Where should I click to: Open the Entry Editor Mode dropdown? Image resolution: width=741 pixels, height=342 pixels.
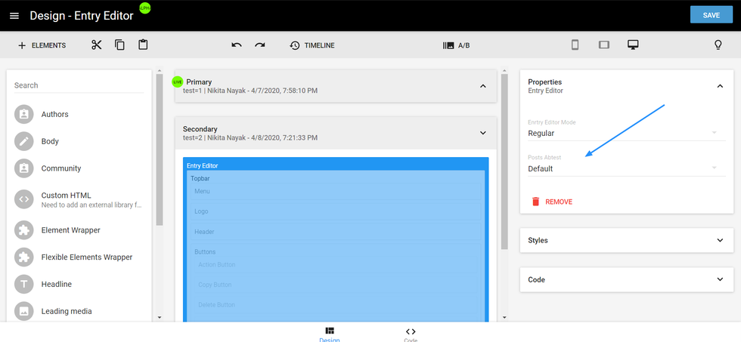[622, 133]
